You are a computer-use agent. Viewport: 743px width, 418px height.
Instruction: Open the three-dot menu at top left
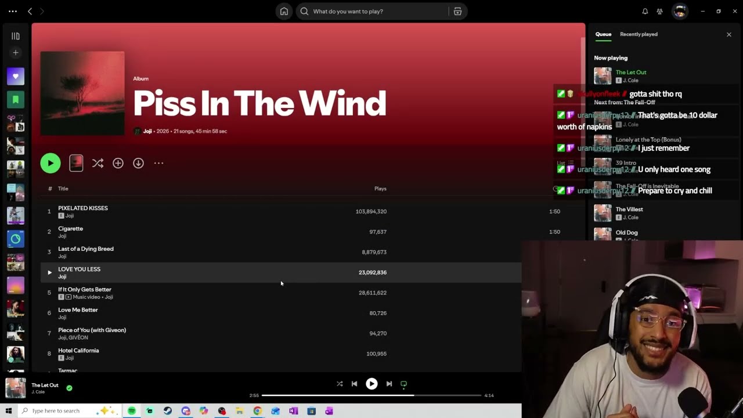coord(13,11)
